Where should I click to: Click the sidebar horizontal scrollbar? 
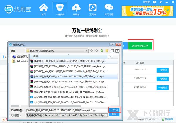click(x=15, y=106)
